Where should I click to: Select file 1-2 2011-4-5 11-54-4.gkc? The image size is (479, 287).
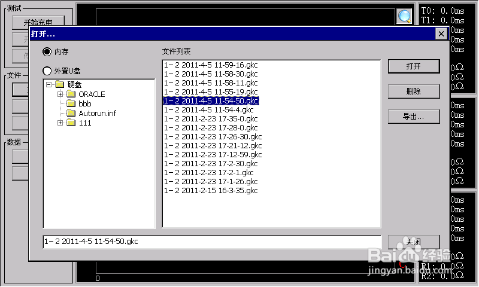(x=208, y=110)
